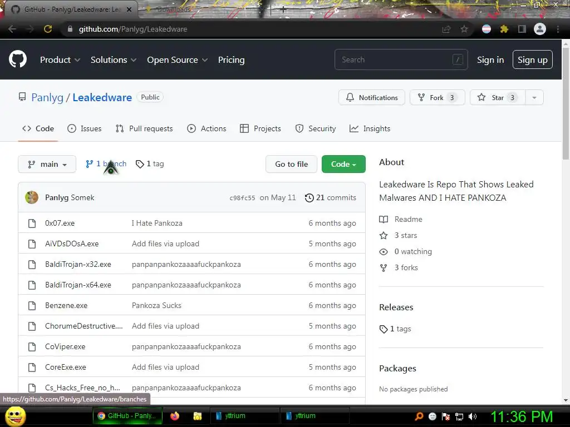Image resolution: width=570 pixels, height=427 pixels.
Task: Open the BaldiTrojan-x64.exe file
Action: tap(78, 285)
